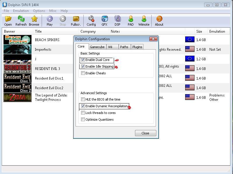Click the Europe flag in the J row
The height and width of the screenshot is (174, 233).
(x=190, y=59)
